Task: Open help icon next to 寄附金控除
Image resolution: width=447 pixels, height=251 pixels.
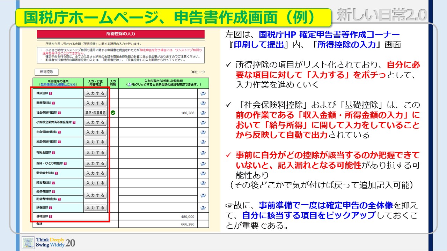Action: [x=53, y=153]
